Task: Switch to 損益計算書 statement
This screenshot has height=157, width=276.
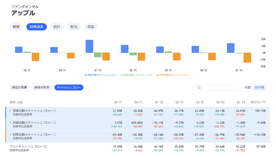Action: click(19, 88)
